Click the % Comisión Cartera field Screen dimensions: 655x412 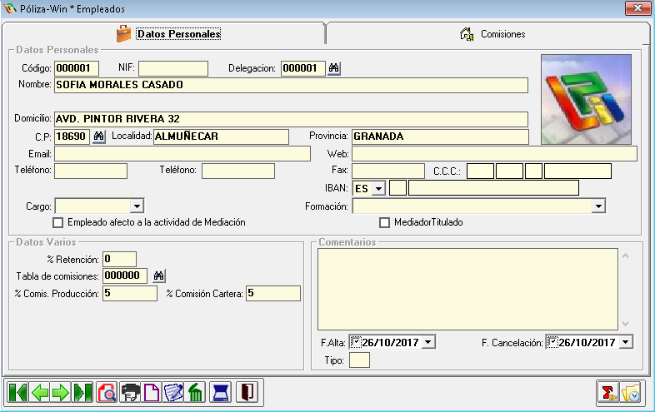click(273, 294)
